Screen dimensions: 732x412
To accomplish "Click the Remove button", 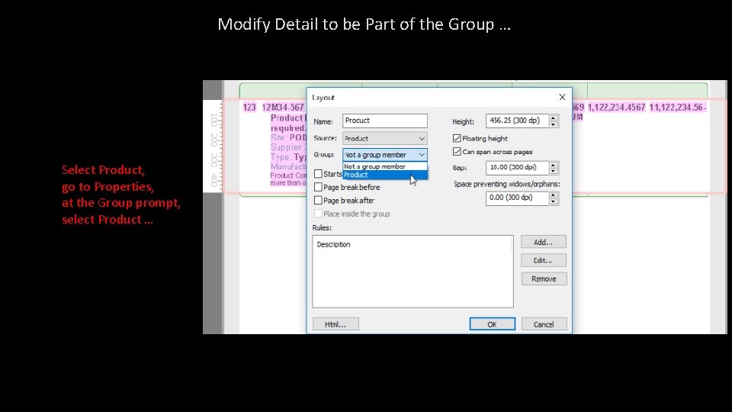I will pos(544,279).
